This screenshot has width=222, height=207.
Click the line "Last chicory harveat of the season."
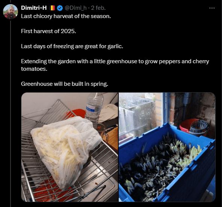point(66,16)
